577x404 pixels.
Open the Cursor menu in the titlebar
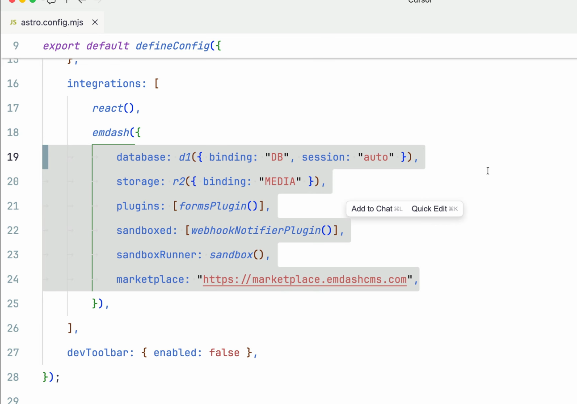pos(419,2)
